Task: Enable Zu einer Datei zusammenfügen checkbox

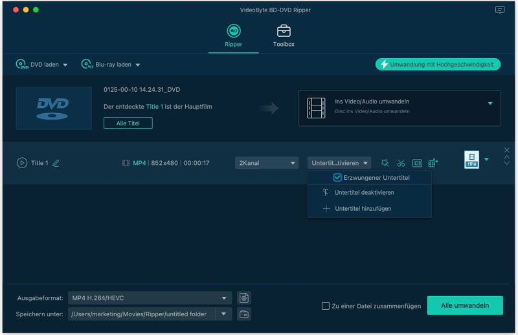Action: [x=326, y=306]
